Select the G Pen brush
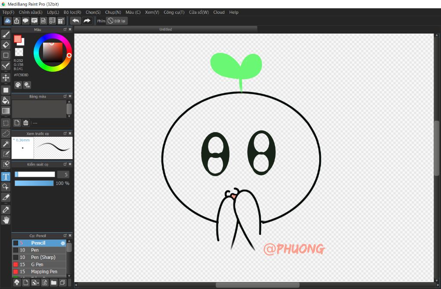The height and width of the screenshot is (289, 441). (39, 264)
